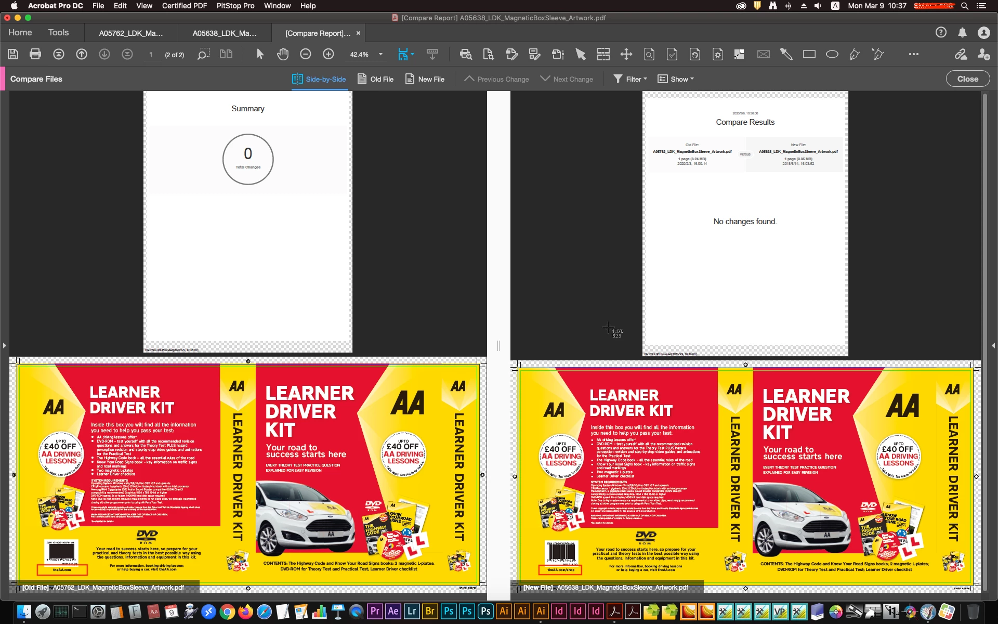Select the Hand pan tool
Screen dimensions: 998x624
pos(283,54)
